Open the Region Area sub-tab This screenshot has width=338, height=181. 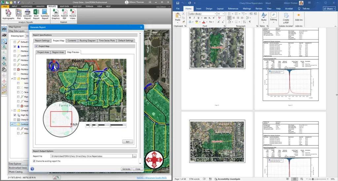(58, 52)
